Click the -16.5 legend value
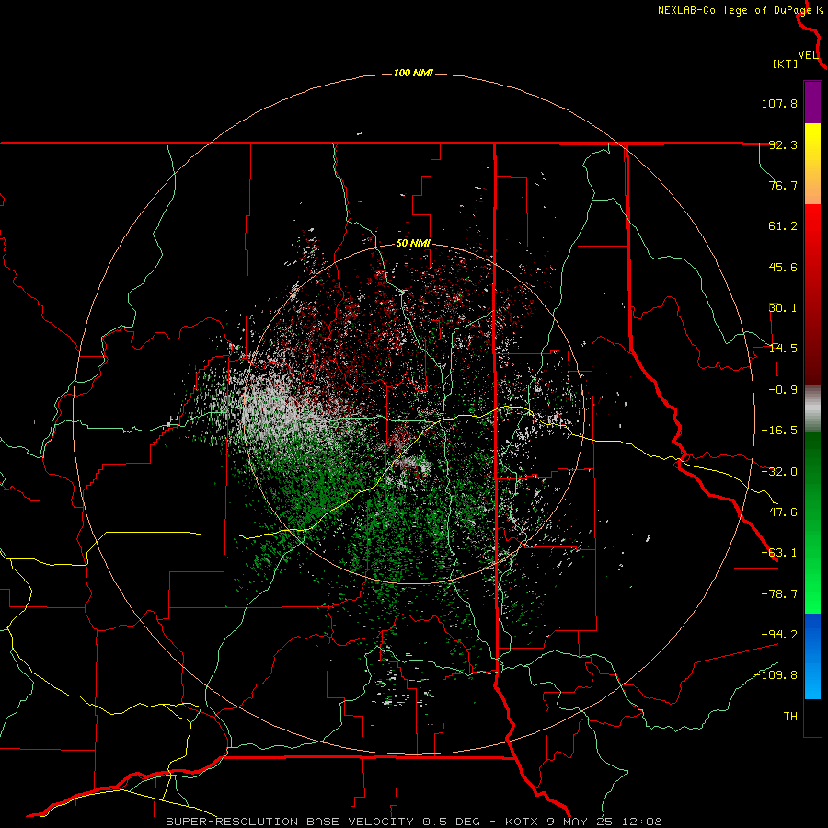 coord(779,431)
